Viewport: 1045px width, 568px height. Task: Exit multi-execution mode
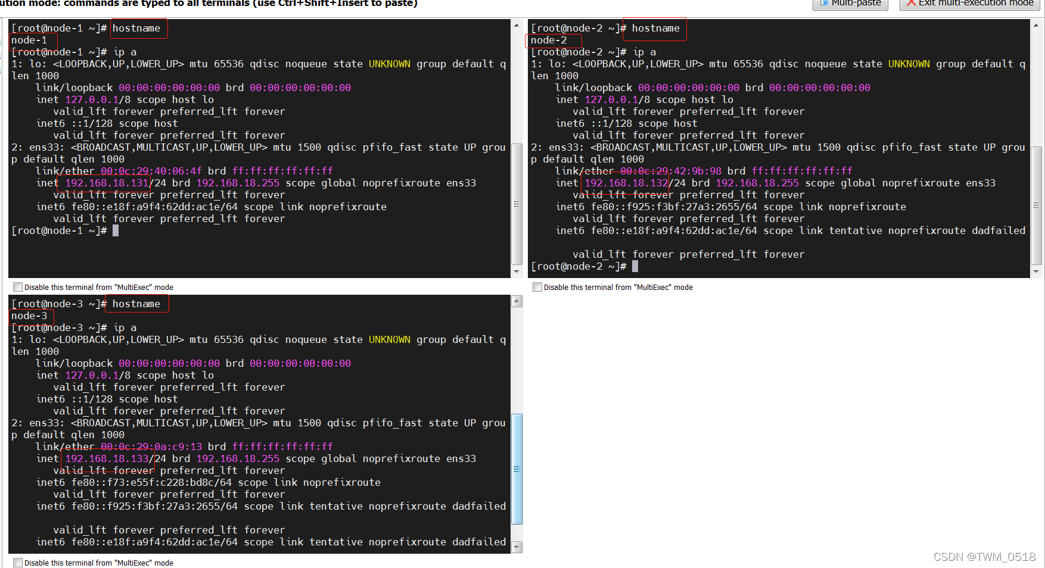[x=971, y=4]
